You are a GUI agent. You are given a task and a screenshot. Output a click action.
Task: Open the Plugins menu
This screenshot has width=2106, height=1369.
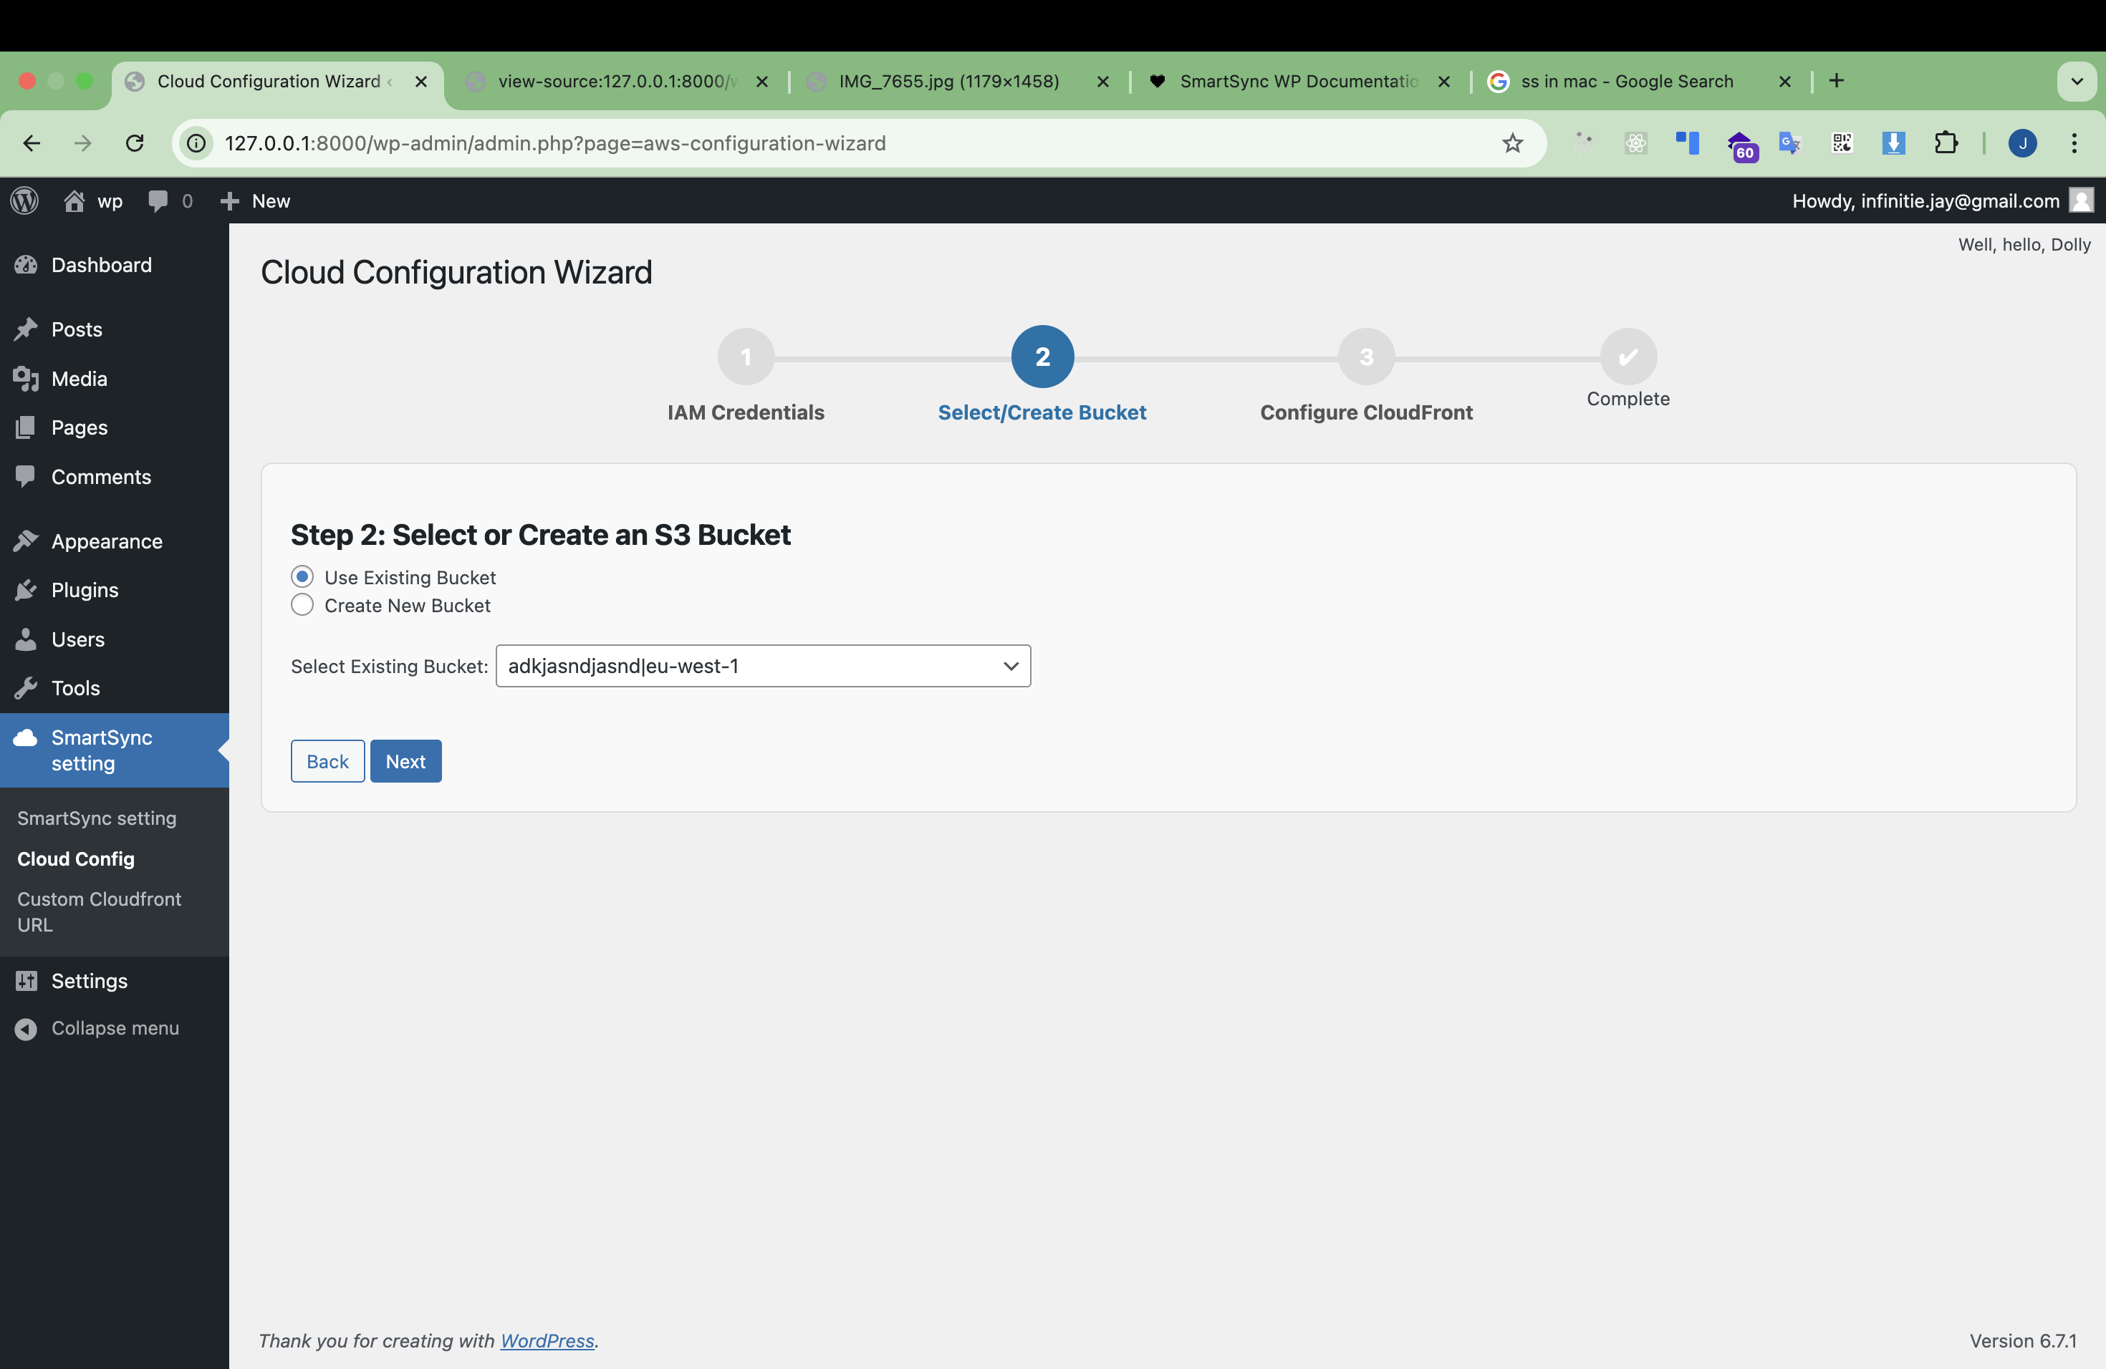(84, 589)
